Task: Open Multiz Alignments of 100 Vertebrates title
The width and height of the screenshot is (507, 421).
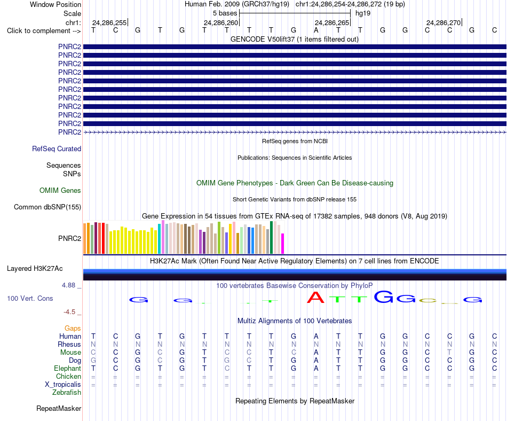Action: [x=295, y=321]
